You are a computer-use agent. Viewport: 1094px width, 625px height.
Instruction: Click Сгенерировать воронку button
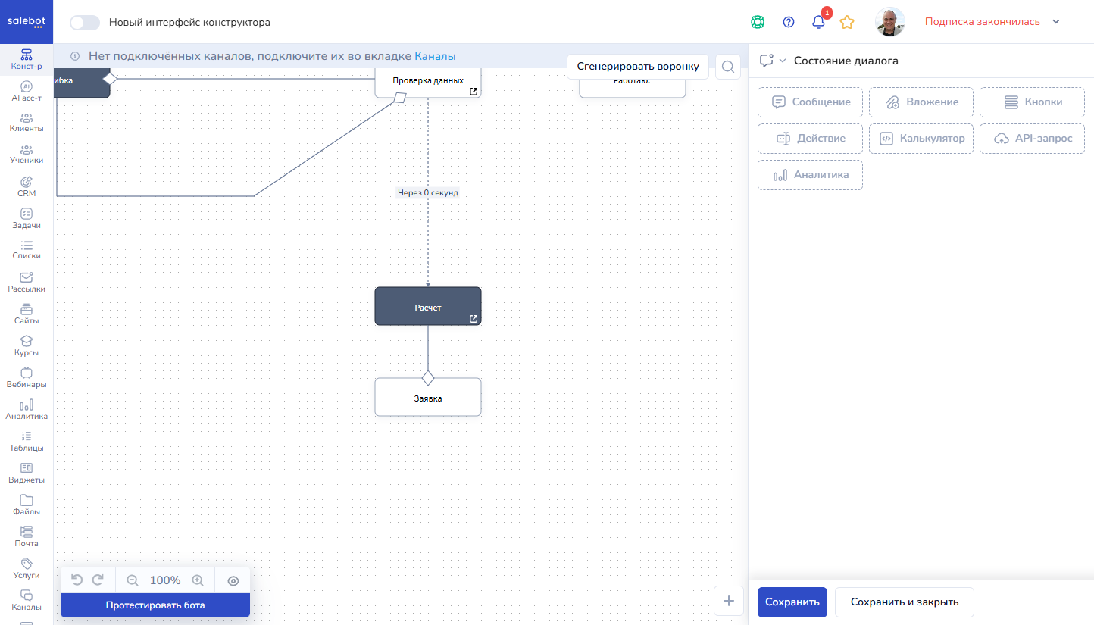click(x=638, y=67)
